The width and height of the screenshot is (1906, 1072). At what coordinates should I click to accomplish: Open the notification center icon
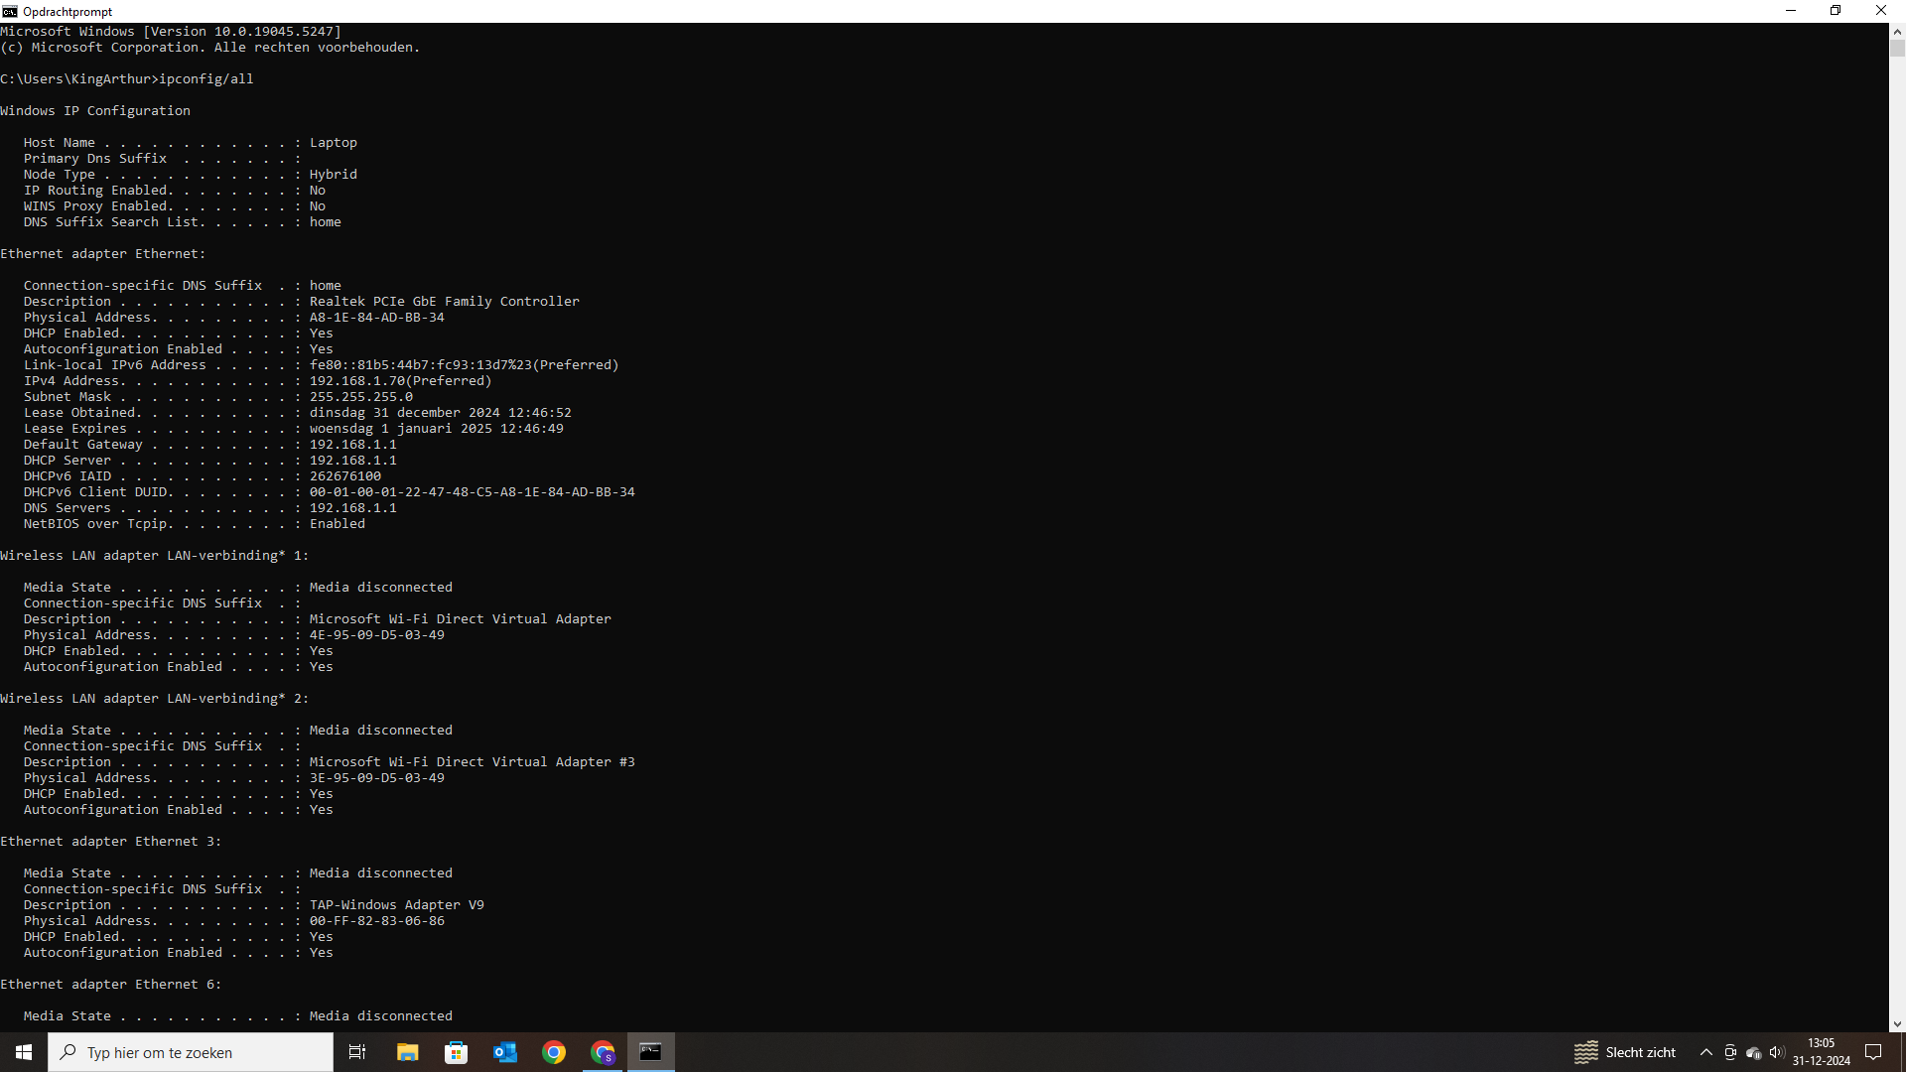tap(1874, 1052)
